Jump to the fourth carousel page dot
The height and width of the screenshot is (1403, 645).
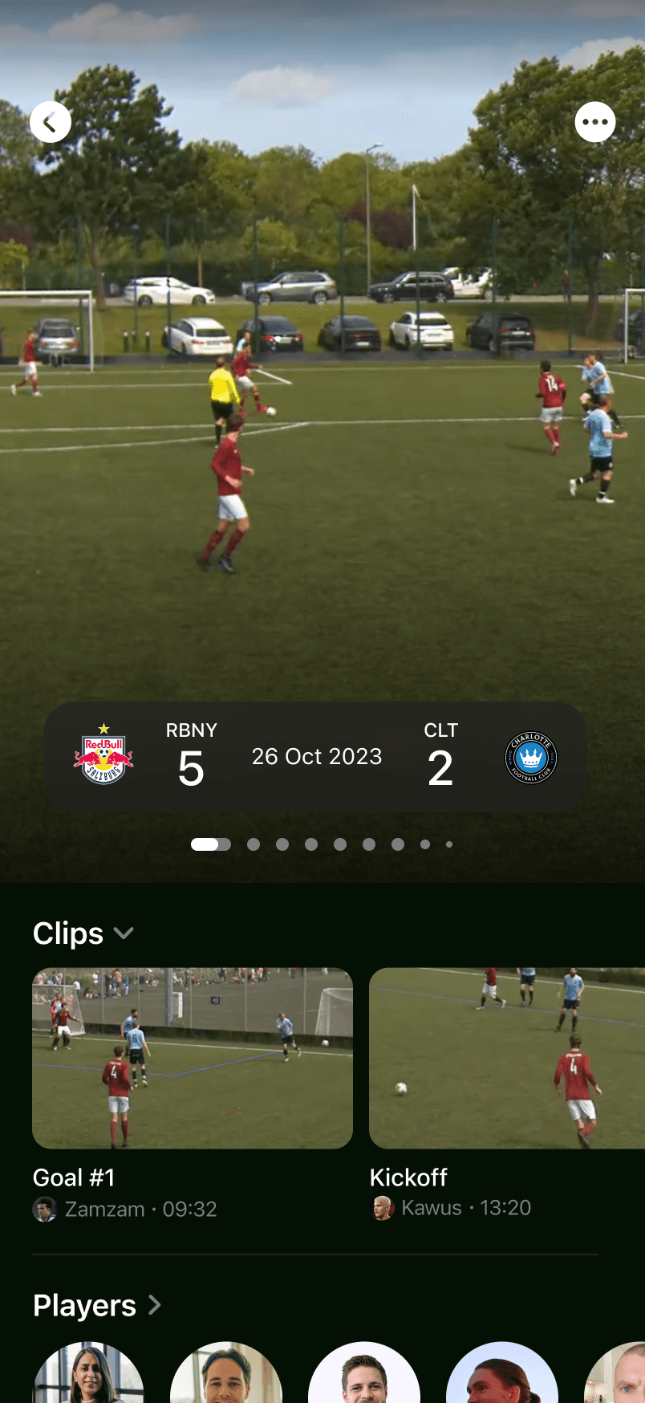[x=311, y=844]
